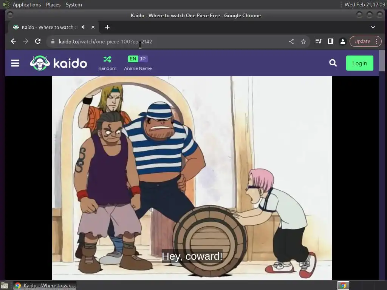Open the Places menu

point(53,5)
